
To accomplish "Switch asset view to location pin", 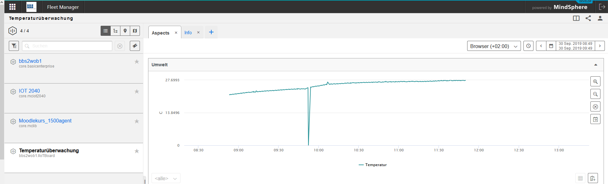I will coord(125,31).
